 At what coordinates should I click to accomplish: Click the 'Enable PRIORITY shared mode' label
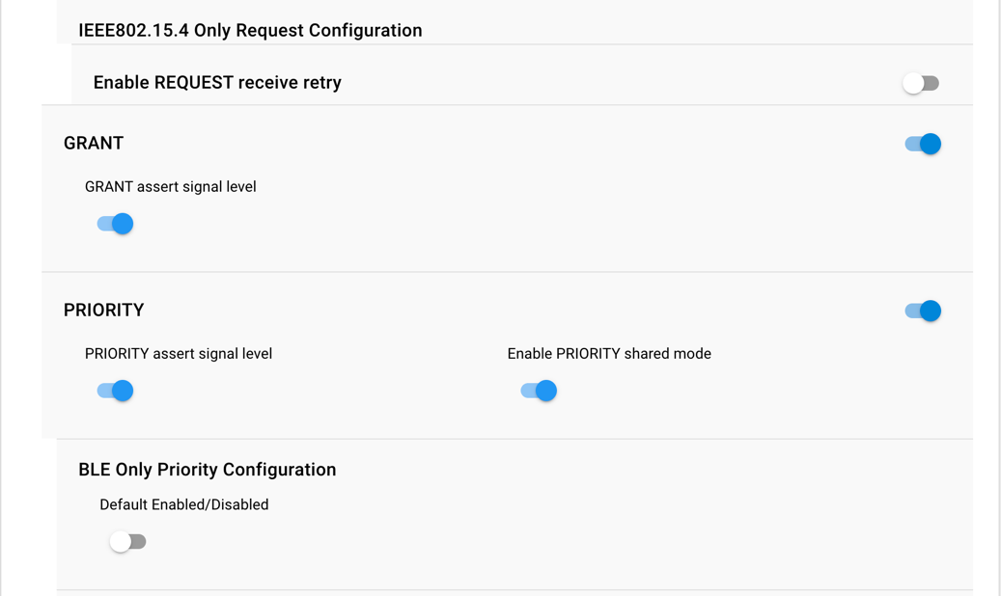tap(609, 354)
